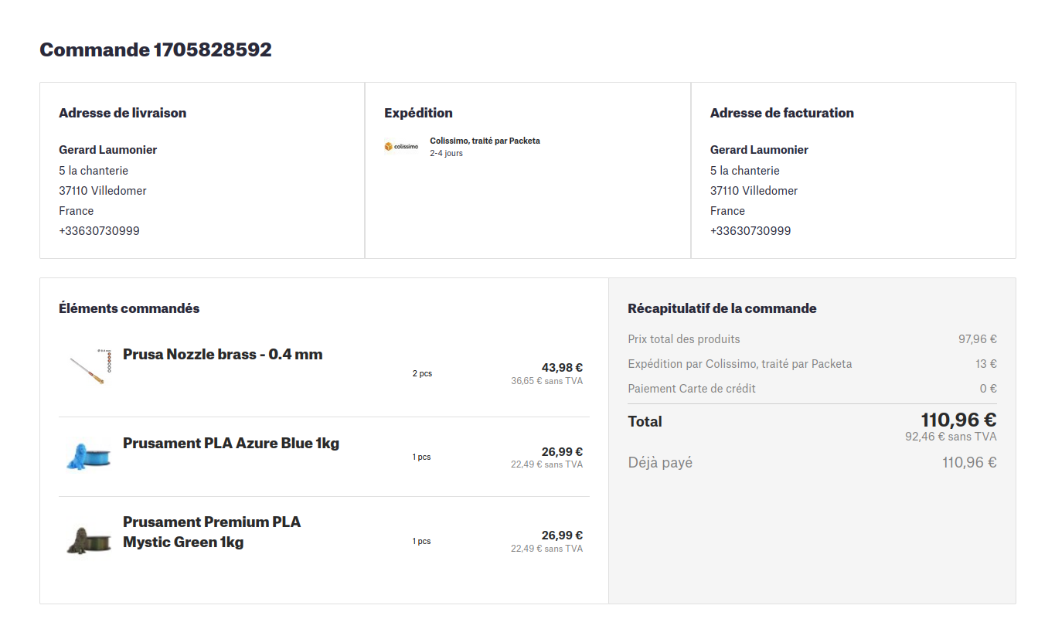
Task: Open the Prusa Nozzle brass product image
Action: [87, 366]
